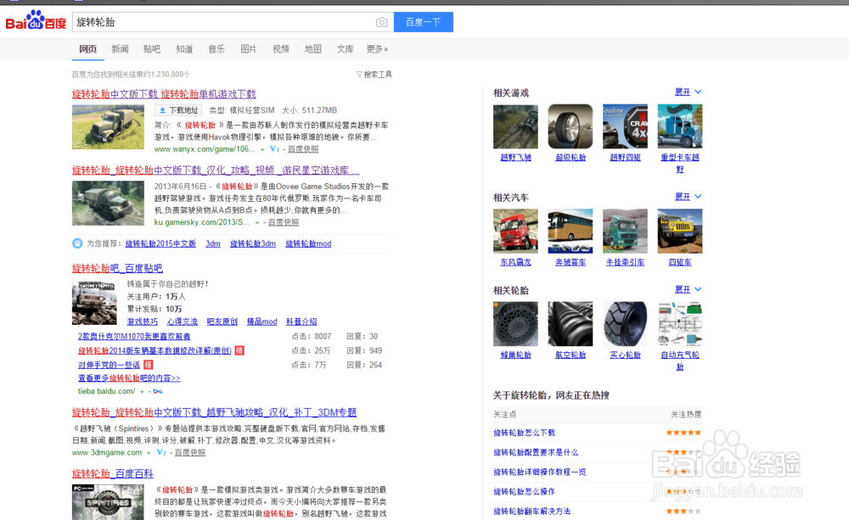Click the red 精 badge on 对伸手党 post
The height and width of the screenshot is (520, 849).
148,365
